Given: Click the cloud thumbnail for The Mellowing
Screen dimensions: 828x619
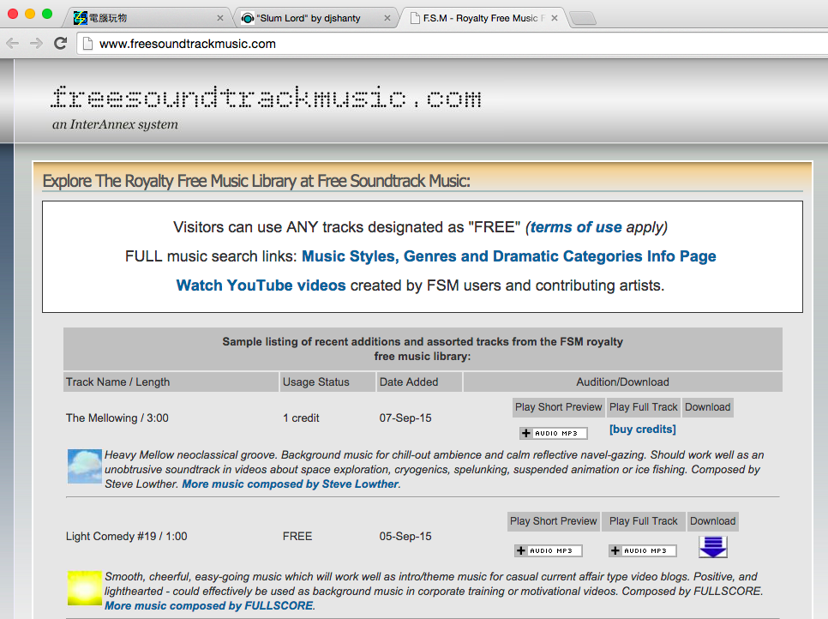Looking at the screenshot, I should pos(85,466).
